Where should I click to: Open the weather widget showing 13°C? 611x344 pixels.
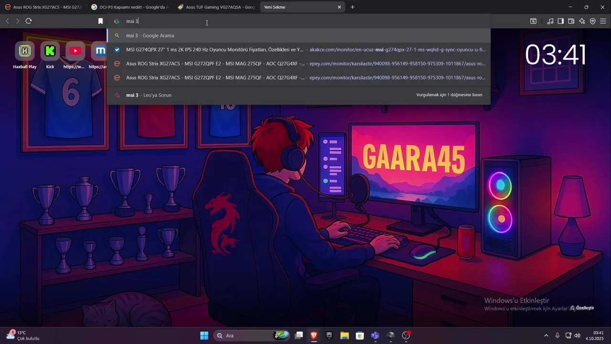pos(22,335)
